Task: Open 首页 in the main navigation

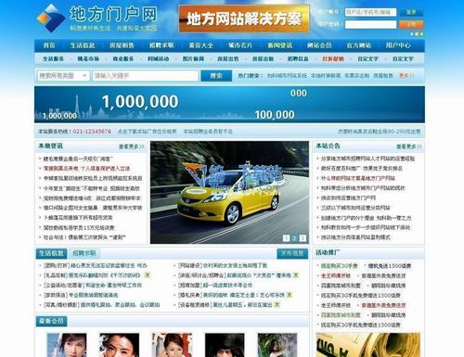Action: click(49, 45)
